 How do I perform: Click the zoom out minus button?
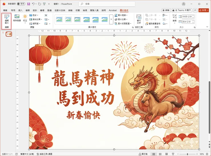point(178,154)
